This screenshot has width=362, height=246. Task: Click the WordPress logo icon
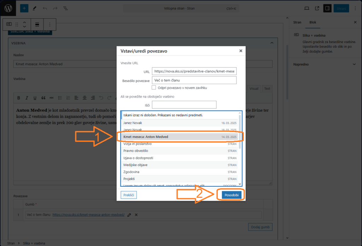(x=8, y=8)
